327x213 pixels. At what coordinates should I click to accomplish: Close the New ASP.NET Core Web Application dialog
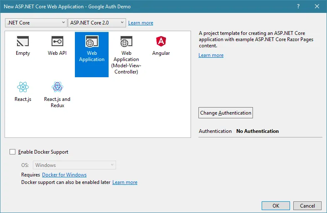(317, 6)
